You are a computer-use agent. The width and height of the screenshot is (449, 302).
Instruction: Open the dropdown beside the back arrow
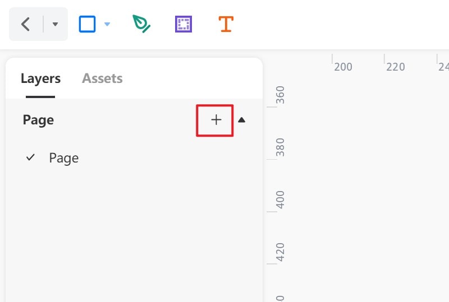point(55,24)
